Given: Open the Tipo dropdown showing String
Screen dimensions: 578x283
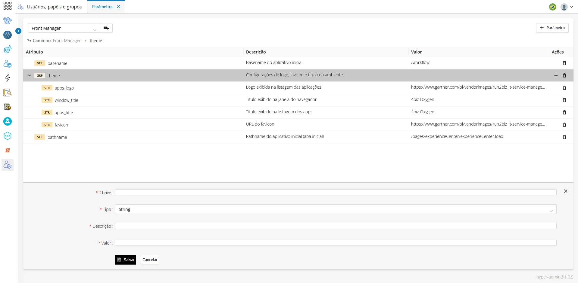Looking at the screenshot, I should pyautogui.click(x=336, y=209).
